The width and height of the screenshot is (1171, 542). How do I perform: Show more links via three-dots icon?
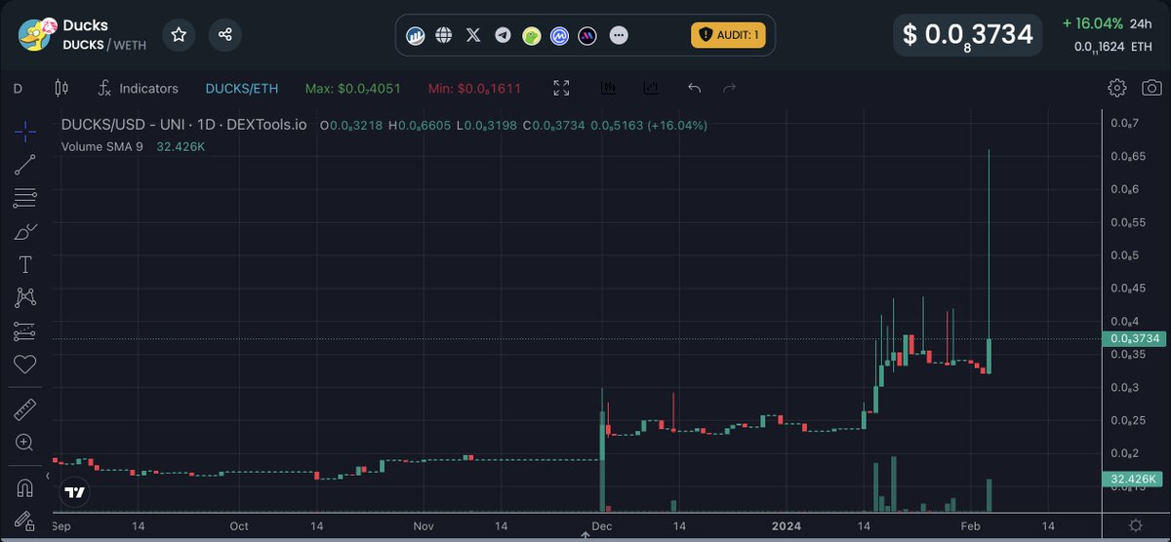point(619,36)
